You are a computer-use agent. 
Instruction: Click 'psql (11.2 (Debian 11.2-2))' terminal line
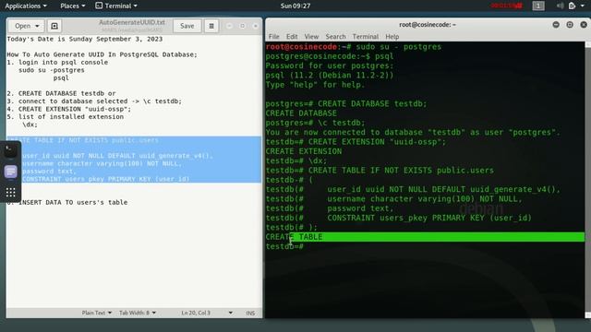pyautogui.click(x=329, y=75)
